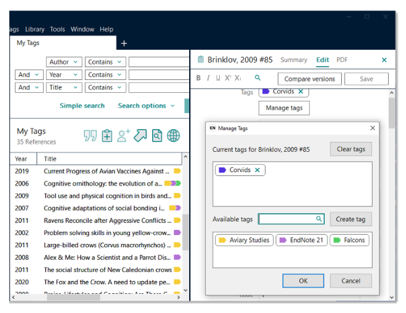The width and height of the screenshot is (406, 313).
Task: Toggle underline formatting in the editor
Action: [217, 78]
